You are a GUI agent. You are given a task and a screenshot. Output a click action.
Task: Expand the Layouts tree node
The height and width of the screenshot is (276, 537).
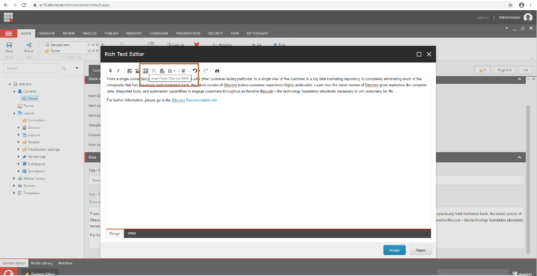click(x=19, y=135)
